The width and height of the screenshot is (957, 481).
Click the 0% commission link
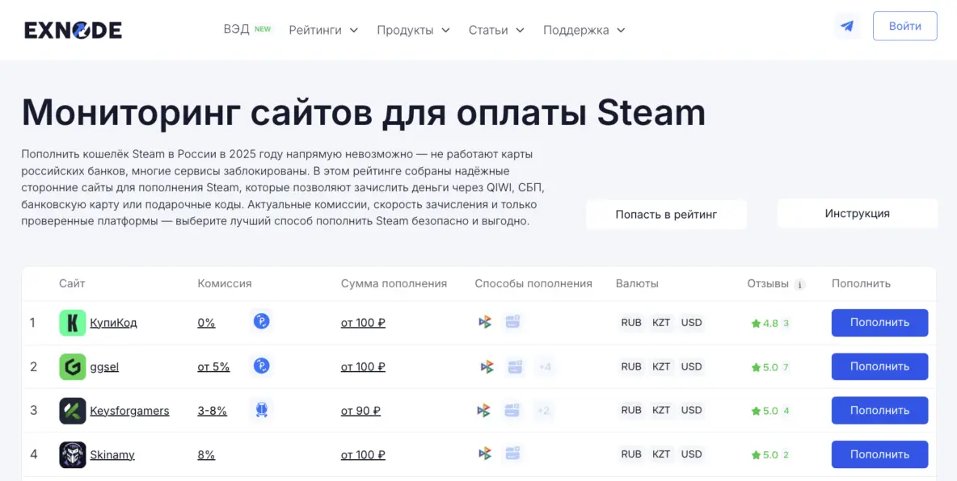(x=206, y=323)
